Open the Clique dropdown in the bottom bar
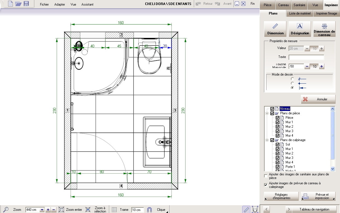 pos(162,210)
